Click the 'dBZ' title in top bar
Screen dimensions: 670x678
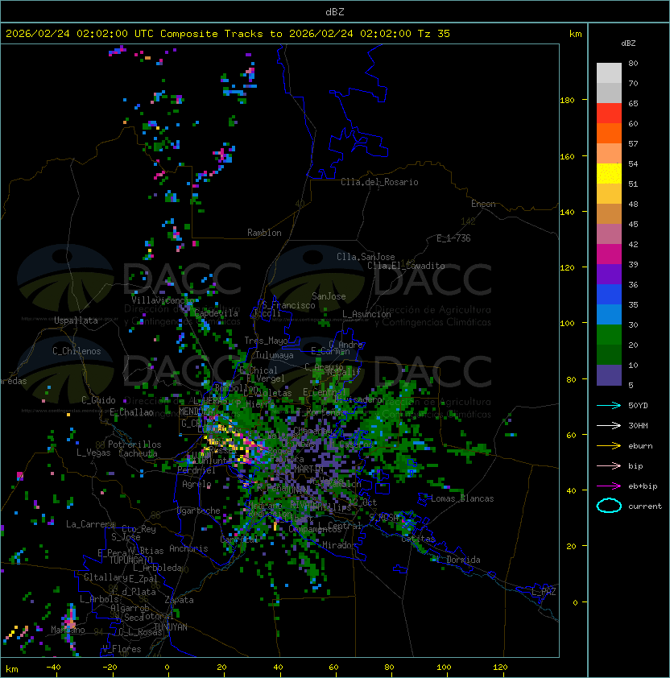[335, 11]
